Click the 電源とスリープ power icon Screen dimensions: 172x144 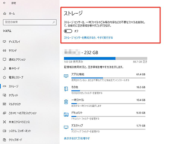click(4, 77)
